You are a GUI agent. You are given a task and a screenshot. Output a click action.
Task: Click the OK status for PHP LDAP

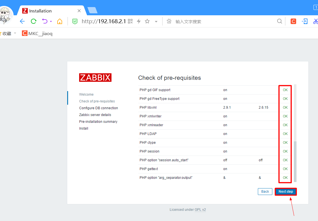285,134
